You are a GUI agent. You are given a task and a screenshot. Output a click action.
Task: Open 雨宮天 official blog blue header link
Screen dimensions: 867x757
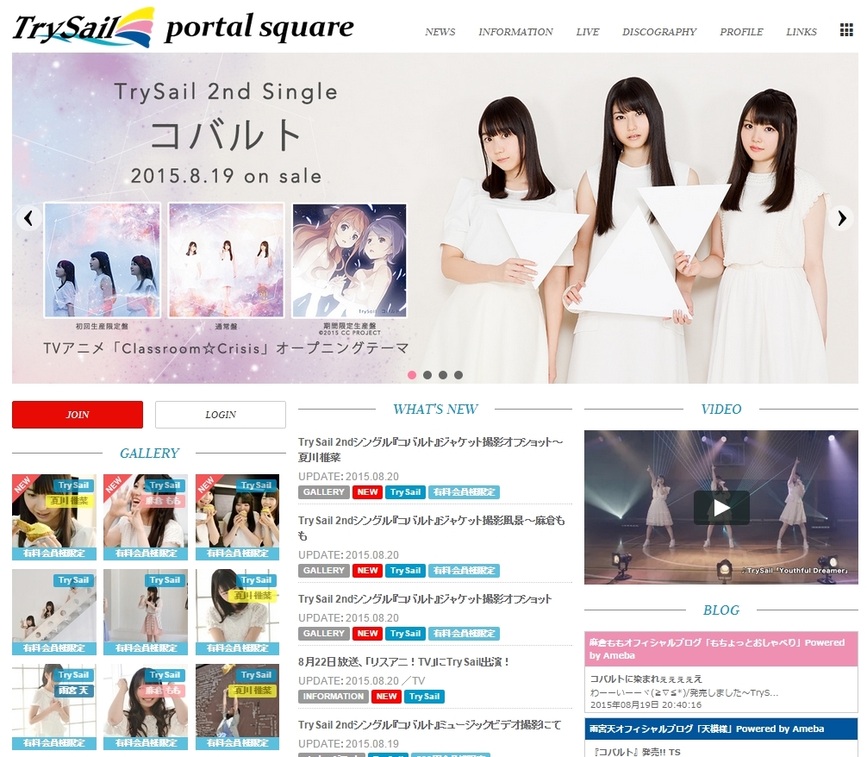coord(721,729)
